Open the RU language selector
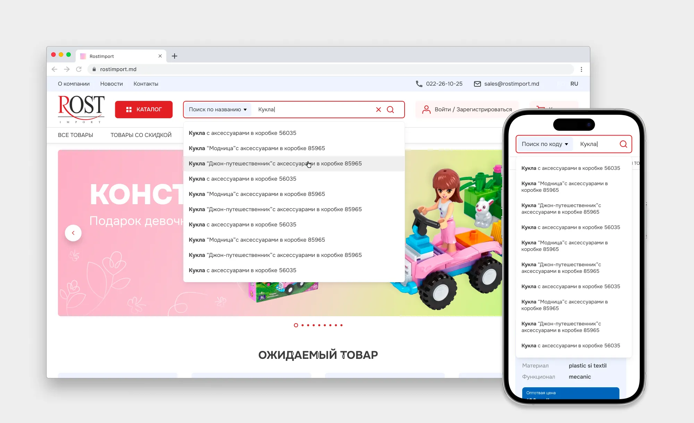Viewport: 694px width, 423px height. pyautogui.click(x=574, y=84)
